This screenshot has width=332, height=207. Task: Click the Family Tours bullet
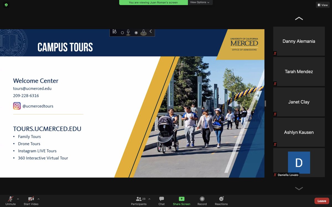[29, 137]
